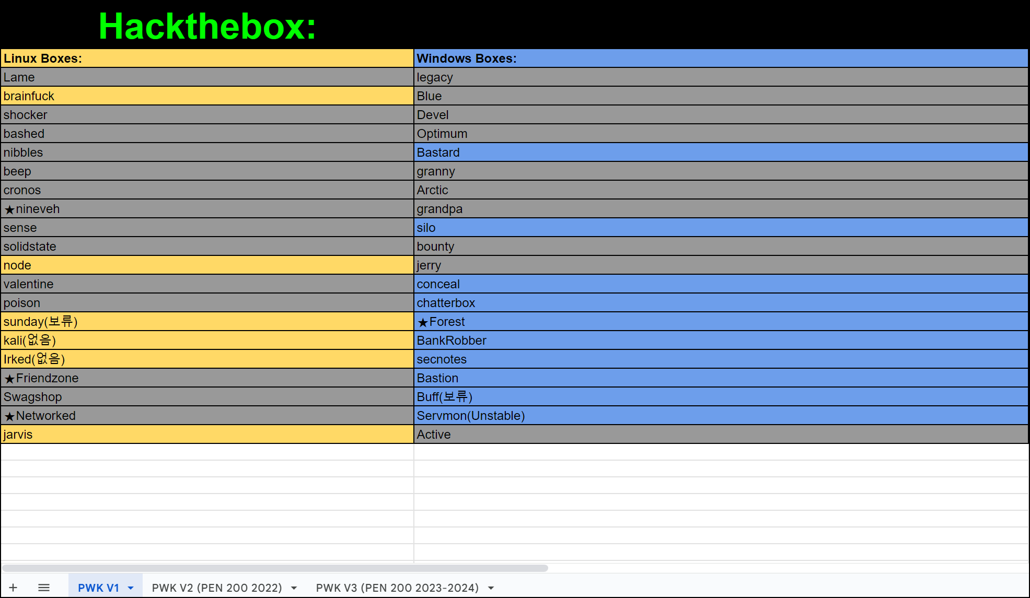Click the horizontal scrollbar thumb

point(275,568)
